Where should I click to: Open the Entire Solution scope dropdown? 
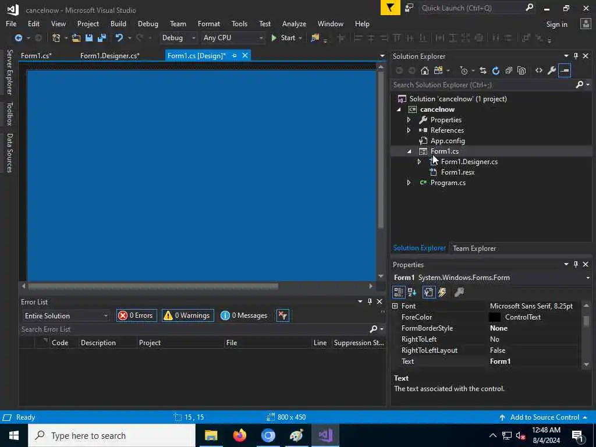66,316
